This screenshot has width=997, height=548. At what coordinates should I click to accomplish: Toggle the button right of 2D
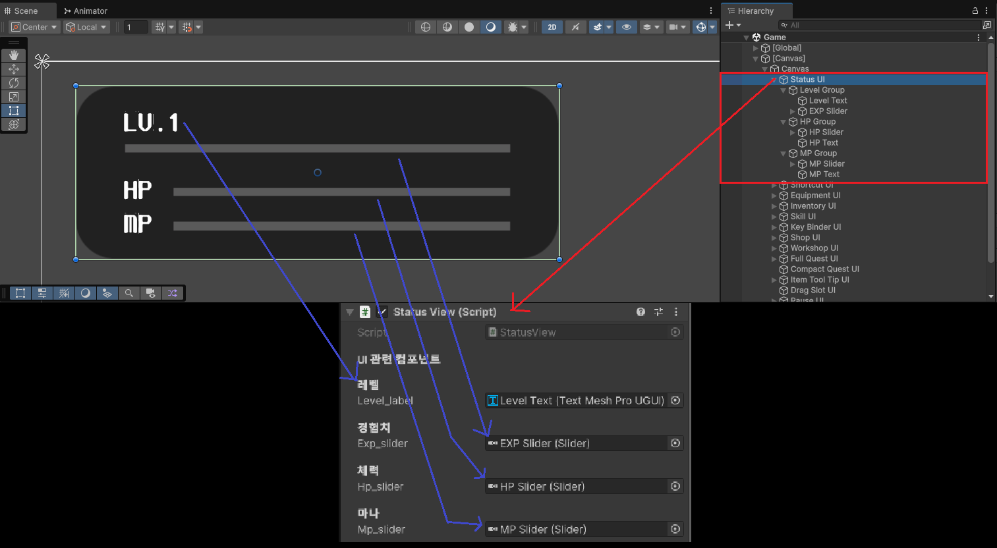[x=575, y=27]
